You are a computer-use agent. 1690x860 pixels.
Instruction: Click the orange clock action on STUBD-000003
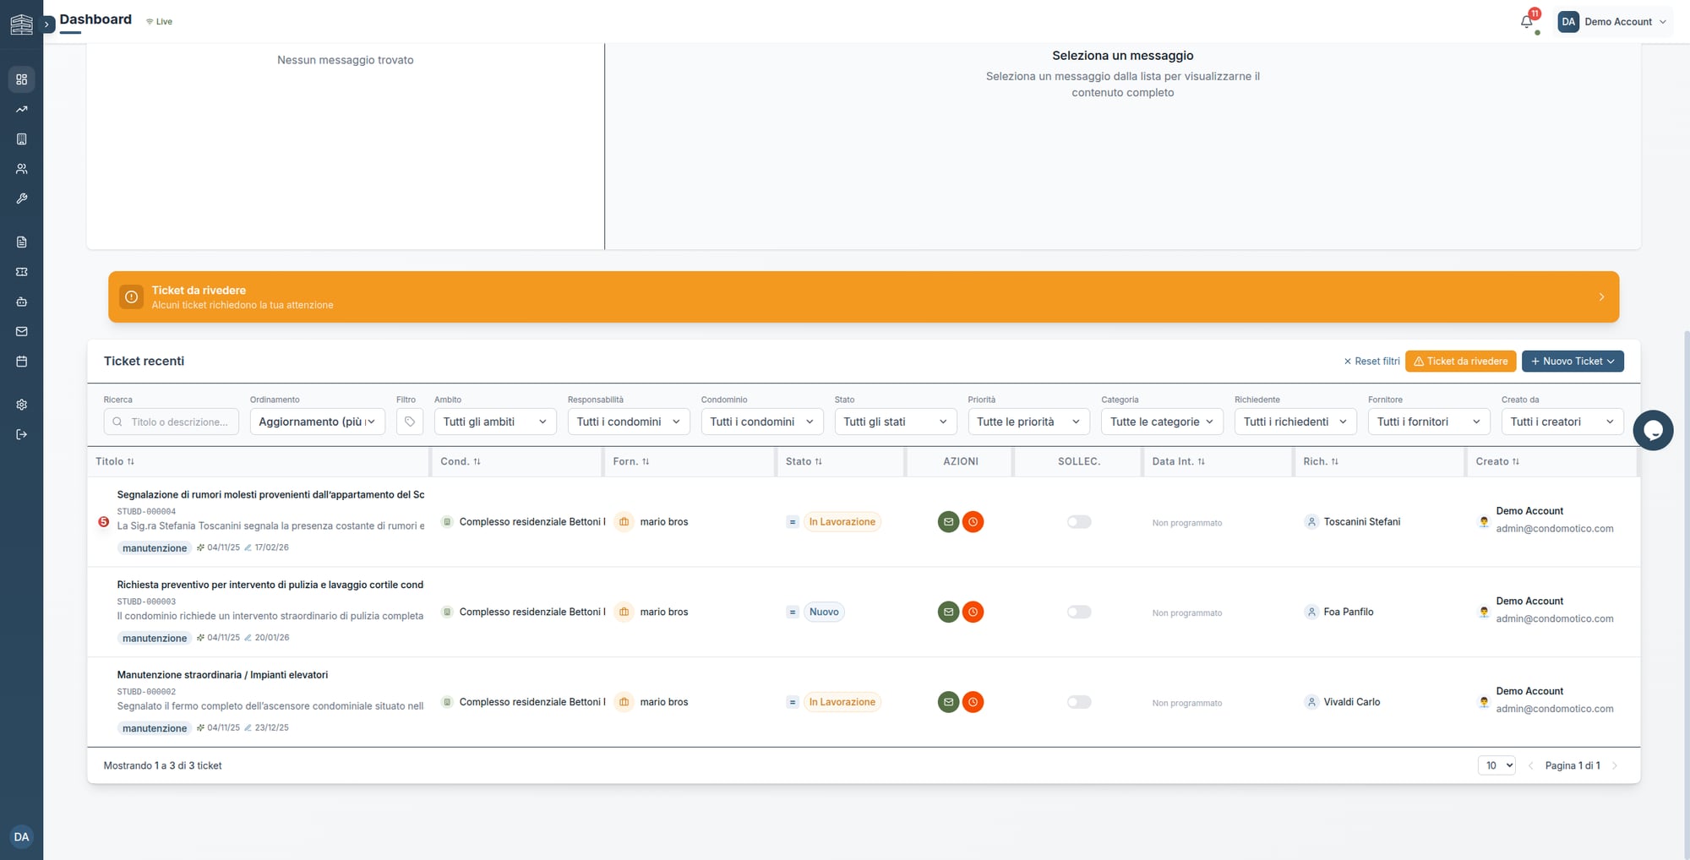pos(973,612)
